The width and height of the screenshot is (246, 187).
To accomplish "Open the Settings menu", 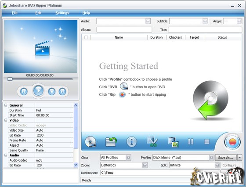I will 62,13.
